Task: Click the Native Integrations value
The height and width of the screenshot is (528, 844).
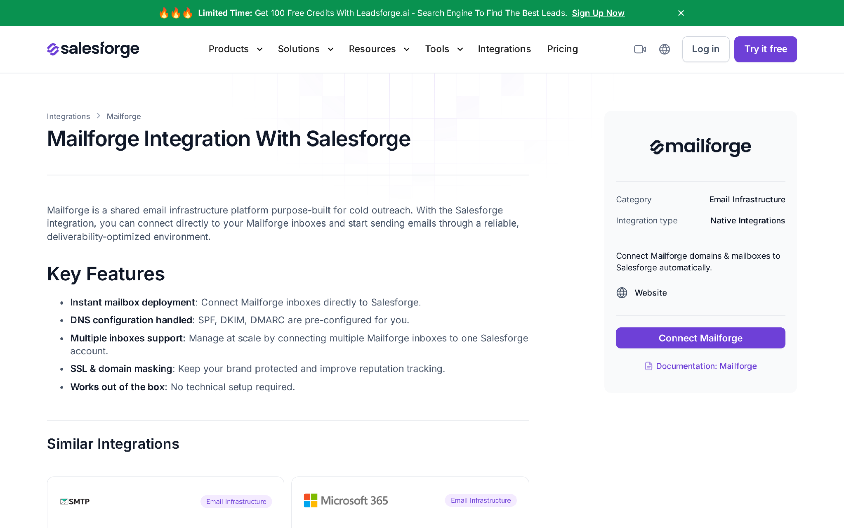Action: 747,220
